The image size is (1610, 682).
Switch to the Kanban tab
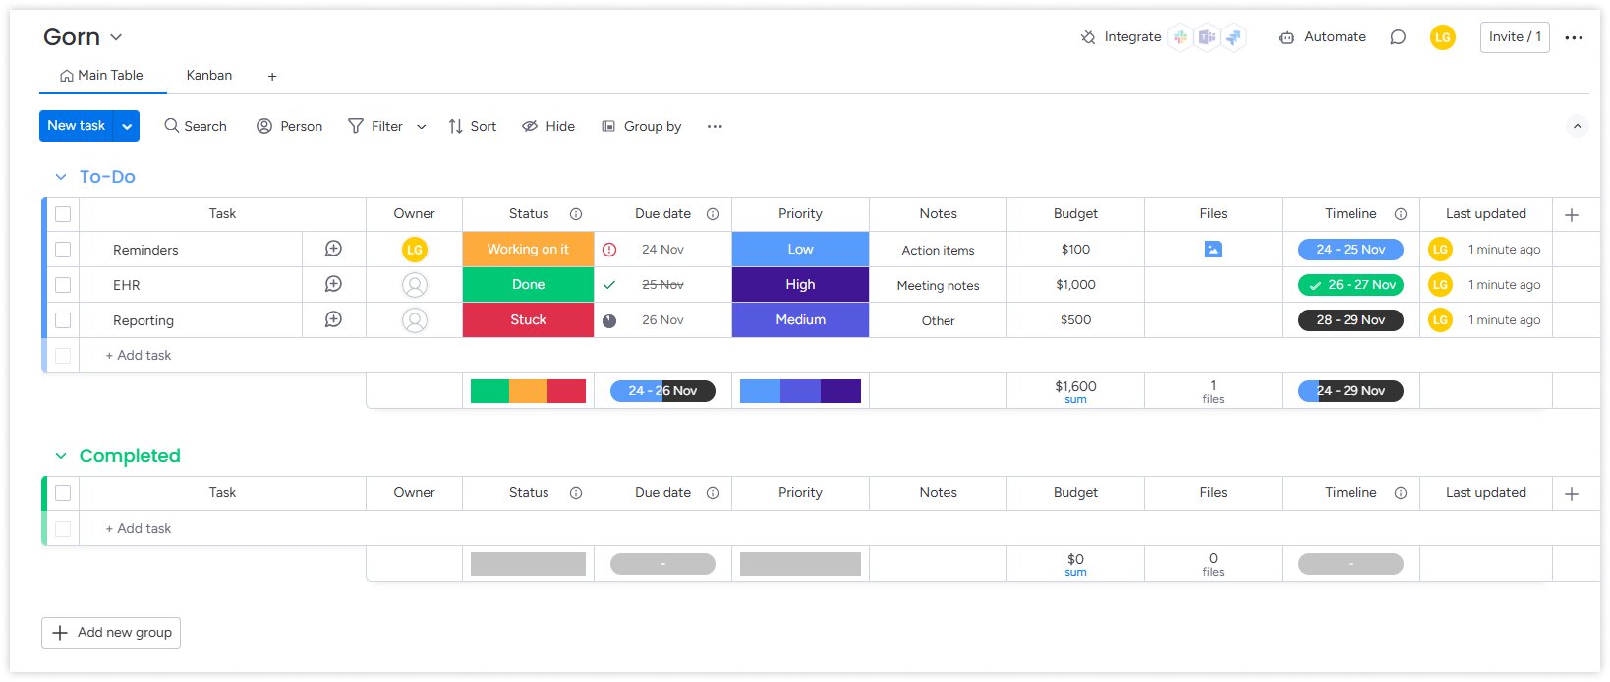209,76
